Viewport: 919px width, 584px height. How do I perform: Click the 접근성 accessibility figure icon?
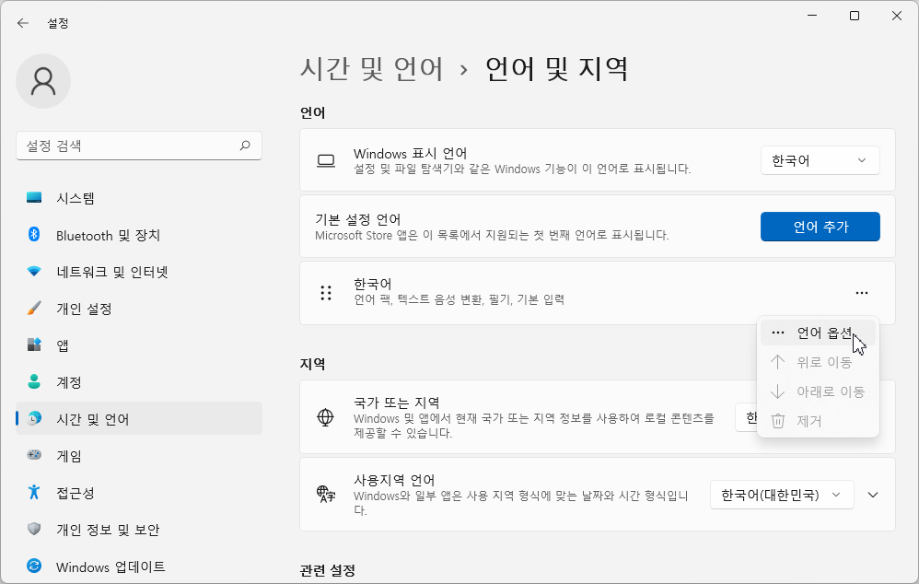34,492
